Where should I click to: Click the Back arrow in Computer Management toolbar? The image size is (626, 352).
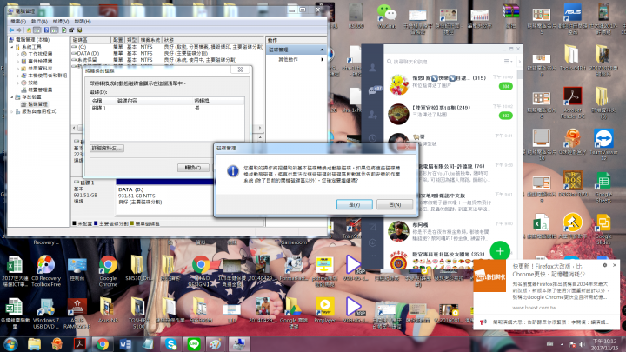(x=11, y=30)
